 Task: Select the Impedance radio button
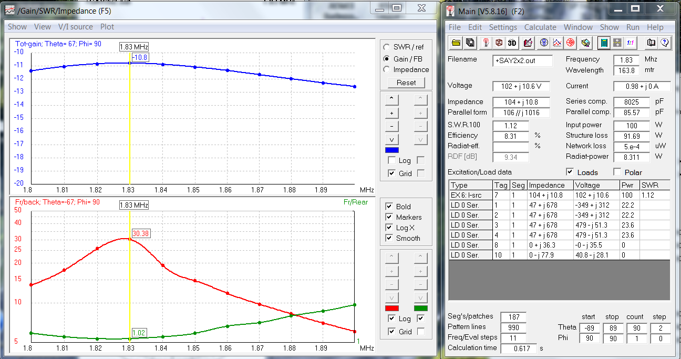387,69
